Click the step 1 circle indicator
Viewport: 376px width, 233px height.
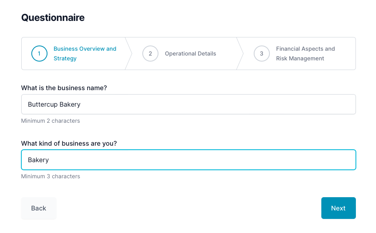39,54
